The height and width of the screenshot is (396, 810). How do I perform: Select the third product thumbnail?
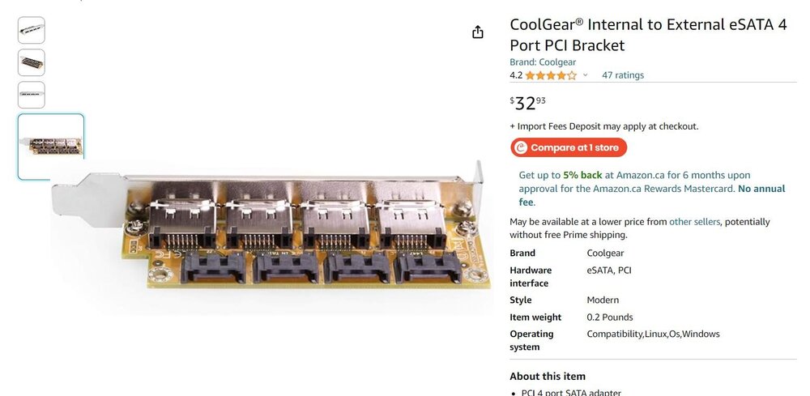(32, 95)
